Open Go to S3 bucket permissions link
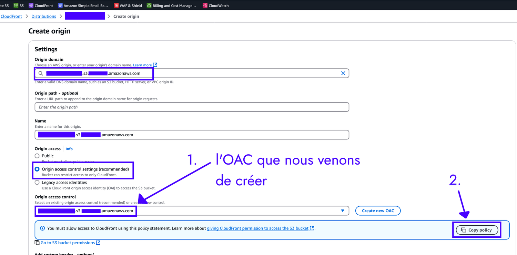This screenshot has height=255, width=517. click(68, 243)
